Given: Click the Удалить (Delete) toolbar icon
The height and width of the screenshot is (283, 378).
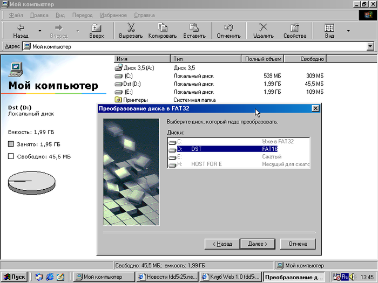Looking at the screenshot, I should point(263,27).
